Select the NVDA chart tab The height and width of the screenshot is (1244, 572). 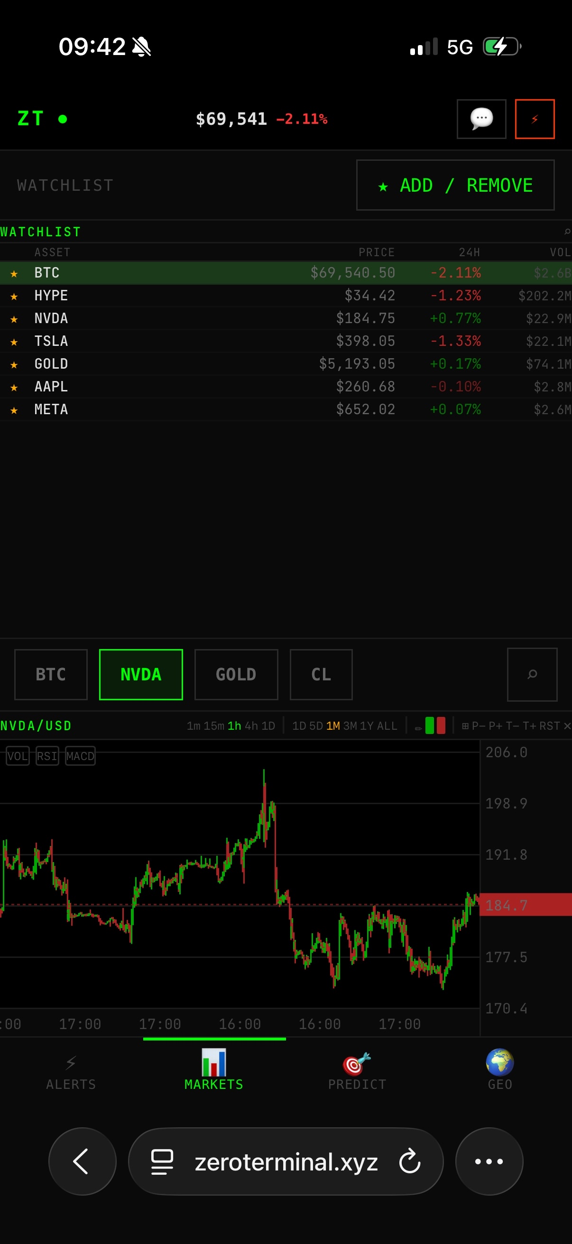(141, 674)
